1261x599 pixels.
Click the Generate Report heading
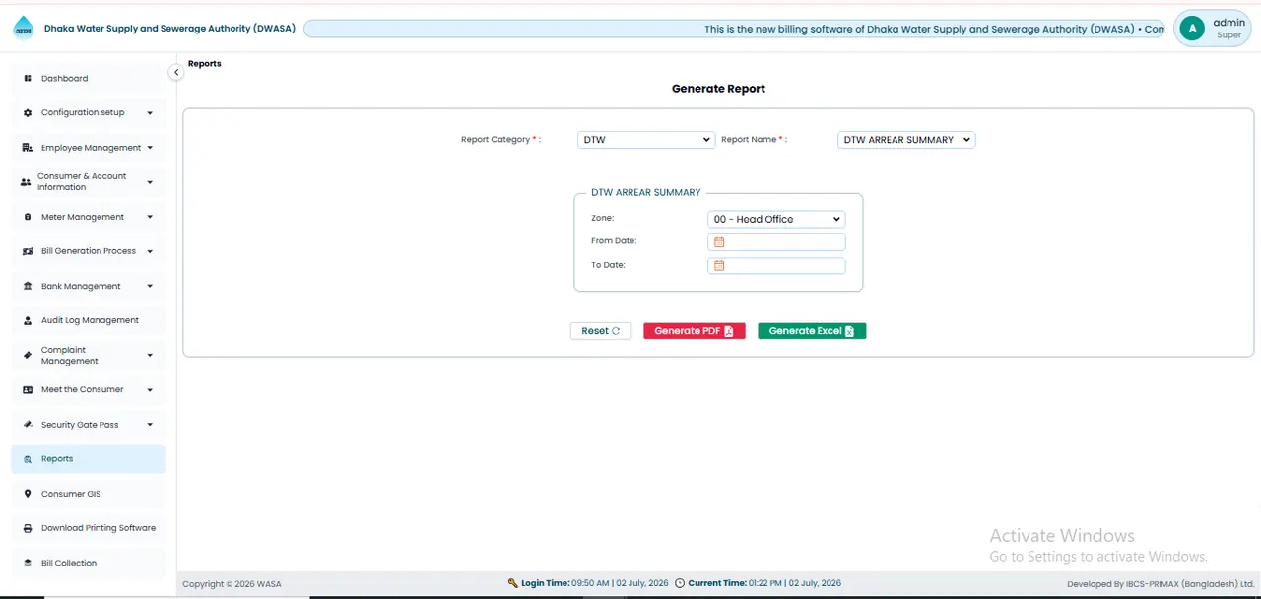point(718,89)
